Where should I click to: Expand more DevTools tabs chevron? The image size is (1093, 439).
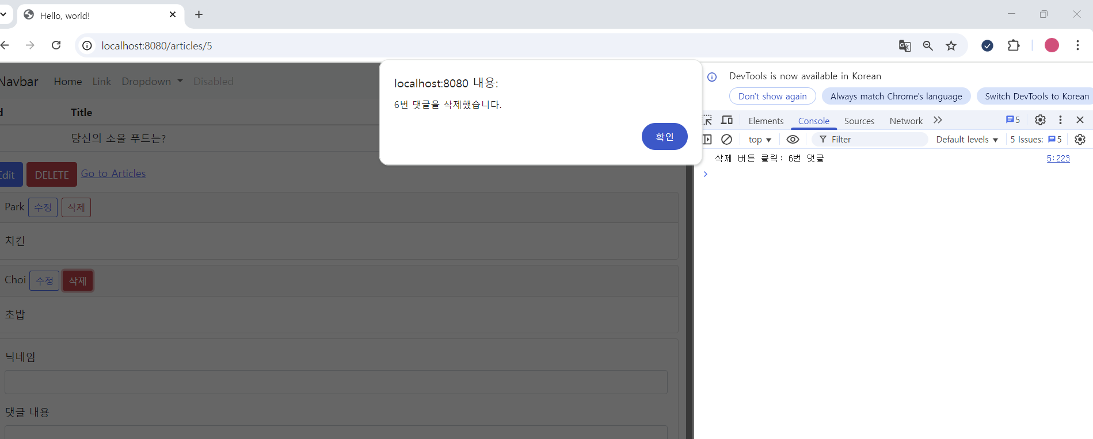[x=938, y=120]
